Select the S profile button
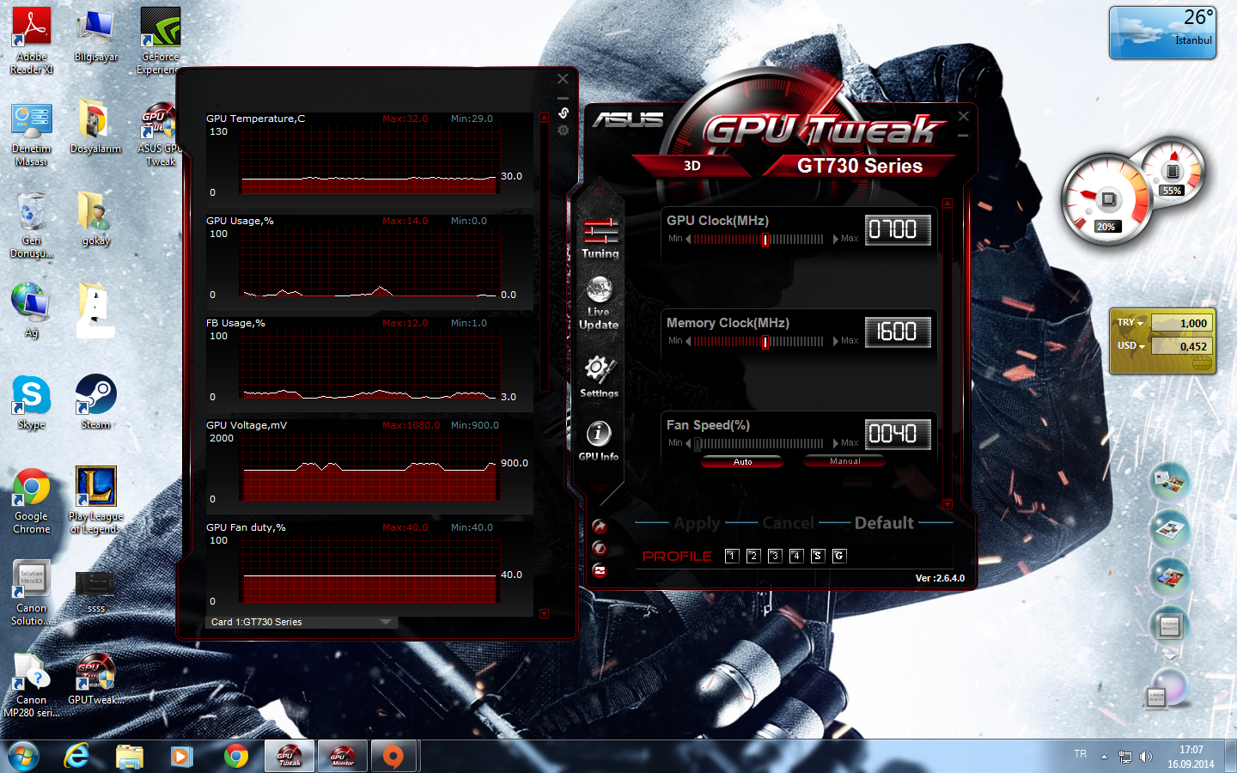Viewport: 1237px width, 773px height. click(818, 556)
